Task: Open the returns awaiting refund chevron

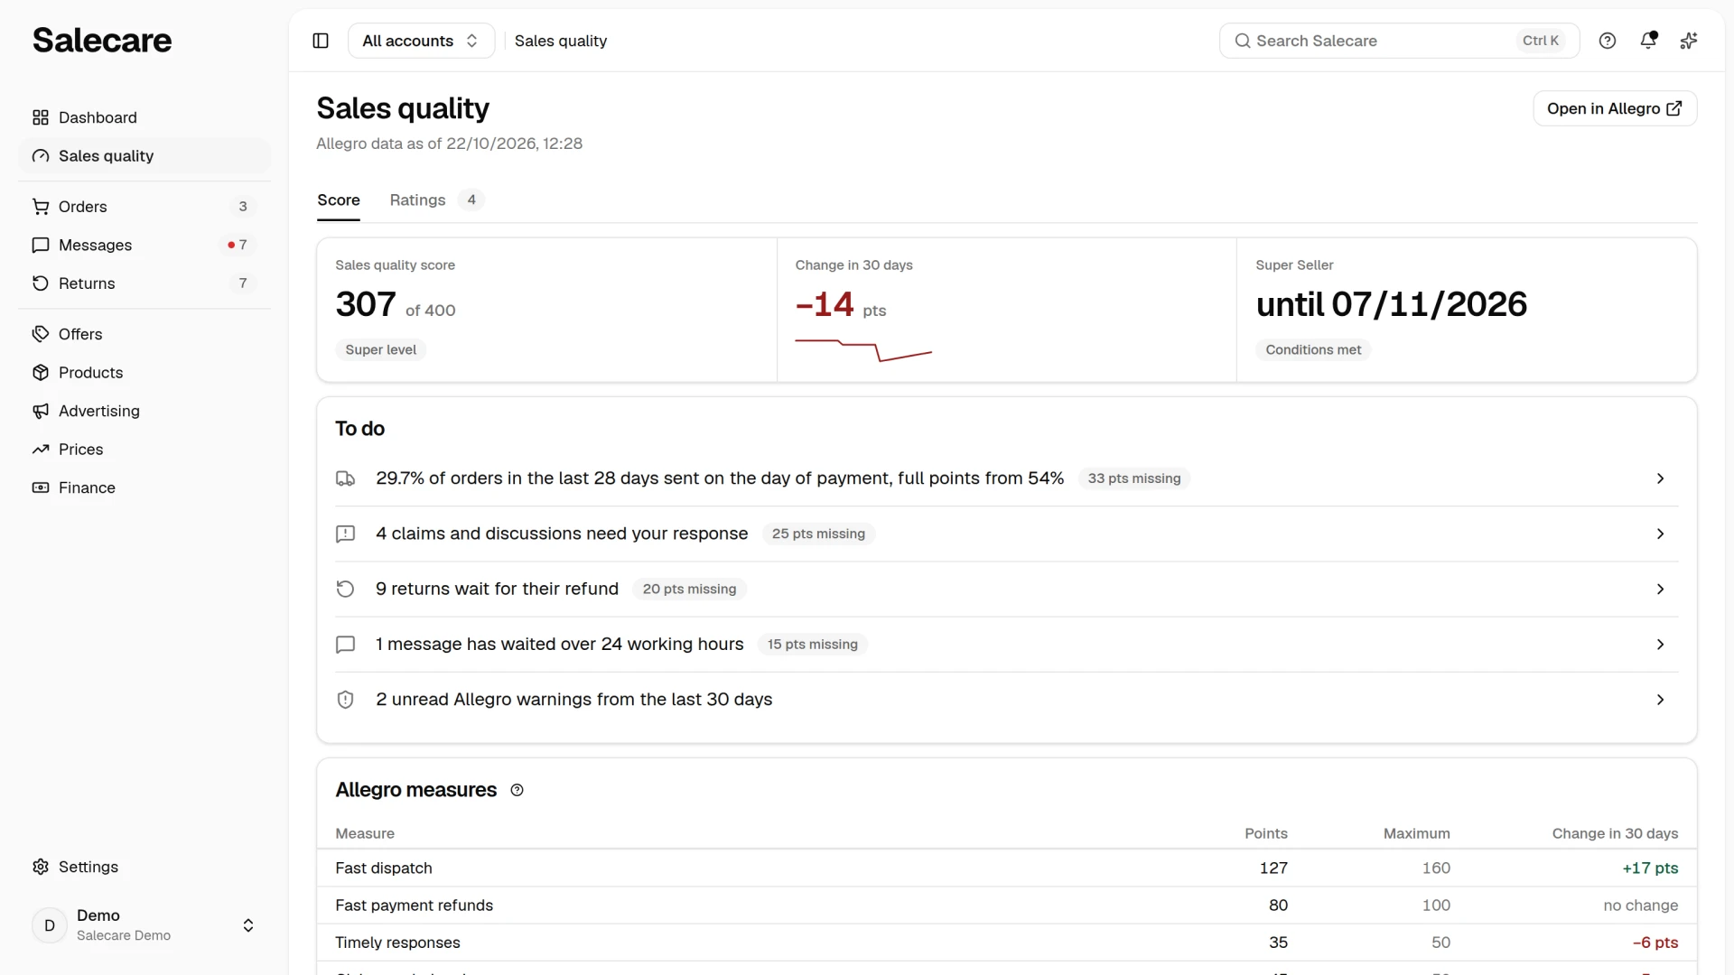Action: (x=1660, y=589)
